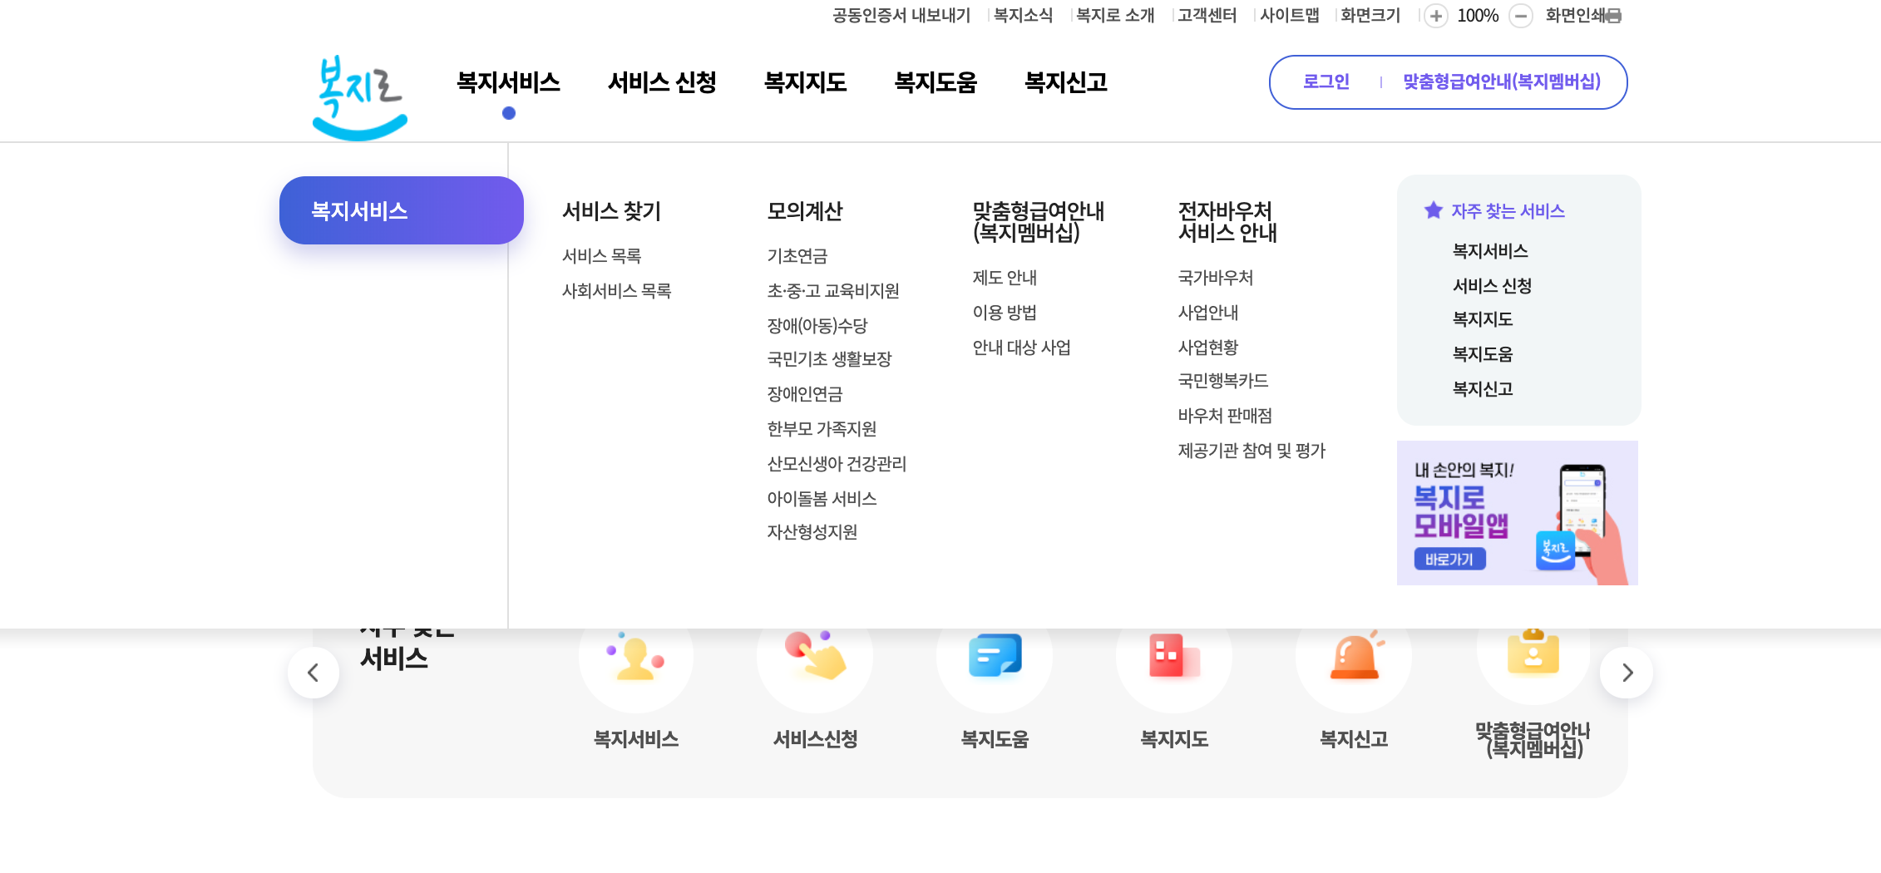Show previous services with left carousel arrow

tap(313, 673)
